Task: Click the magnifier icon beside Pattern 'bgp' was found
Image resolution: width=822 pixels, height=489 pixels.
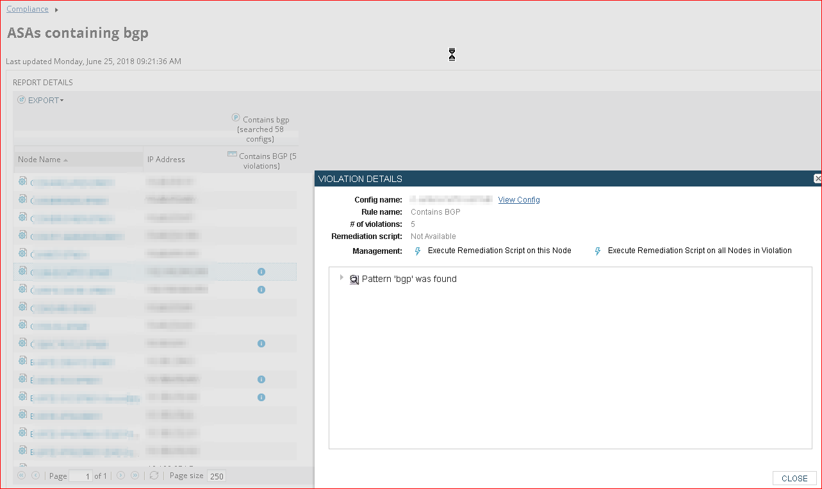Action: pos(354,279)
